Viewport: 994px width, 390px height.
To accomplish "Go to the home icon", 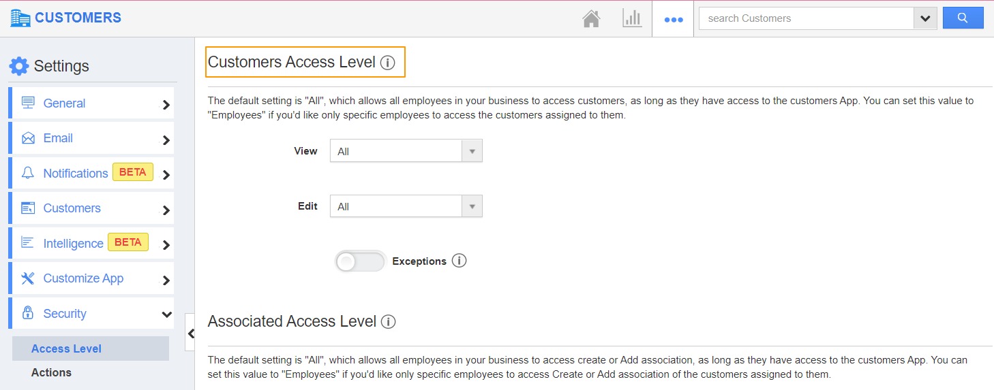I will tap(591, 19).
